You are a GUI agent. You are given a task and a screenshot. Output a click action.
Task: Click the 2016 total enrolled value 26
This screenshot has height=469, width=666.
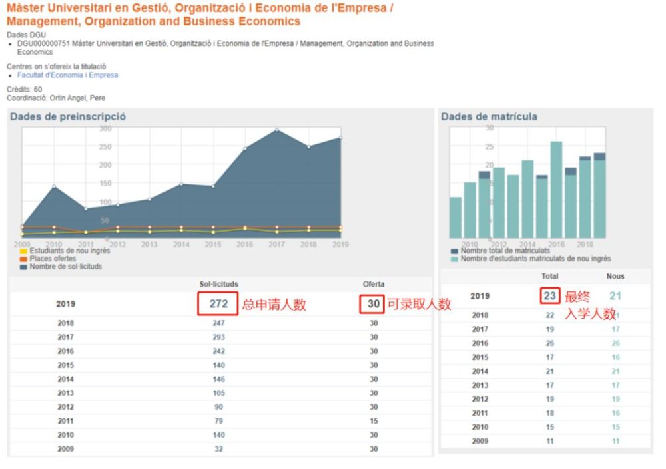pyautogui.click(x=549, y=343)
